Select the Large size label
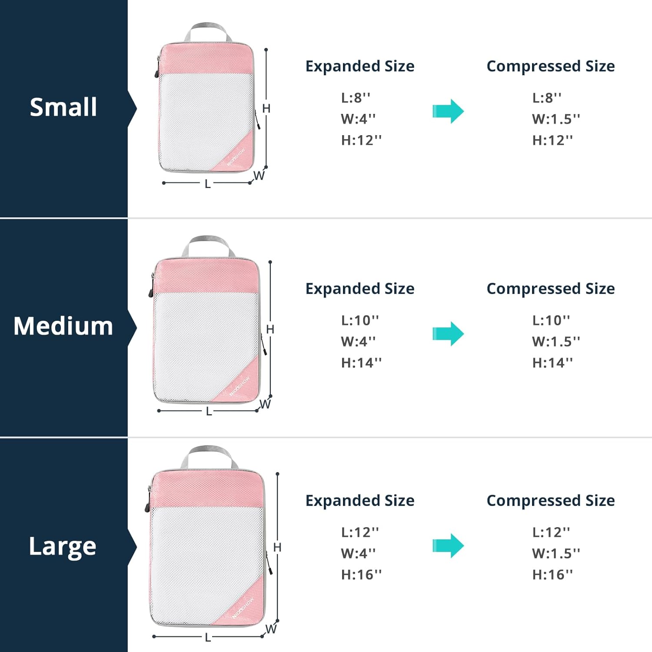The height and width of the screenshot is (652, 652). coord(63,546)
